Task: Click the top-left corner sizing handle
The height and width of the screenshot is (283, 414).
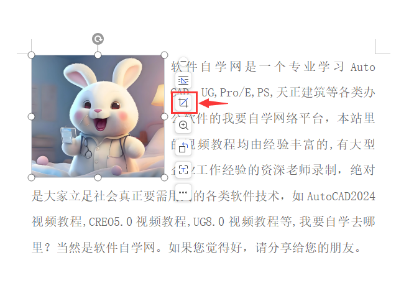Action: [31, 55]
